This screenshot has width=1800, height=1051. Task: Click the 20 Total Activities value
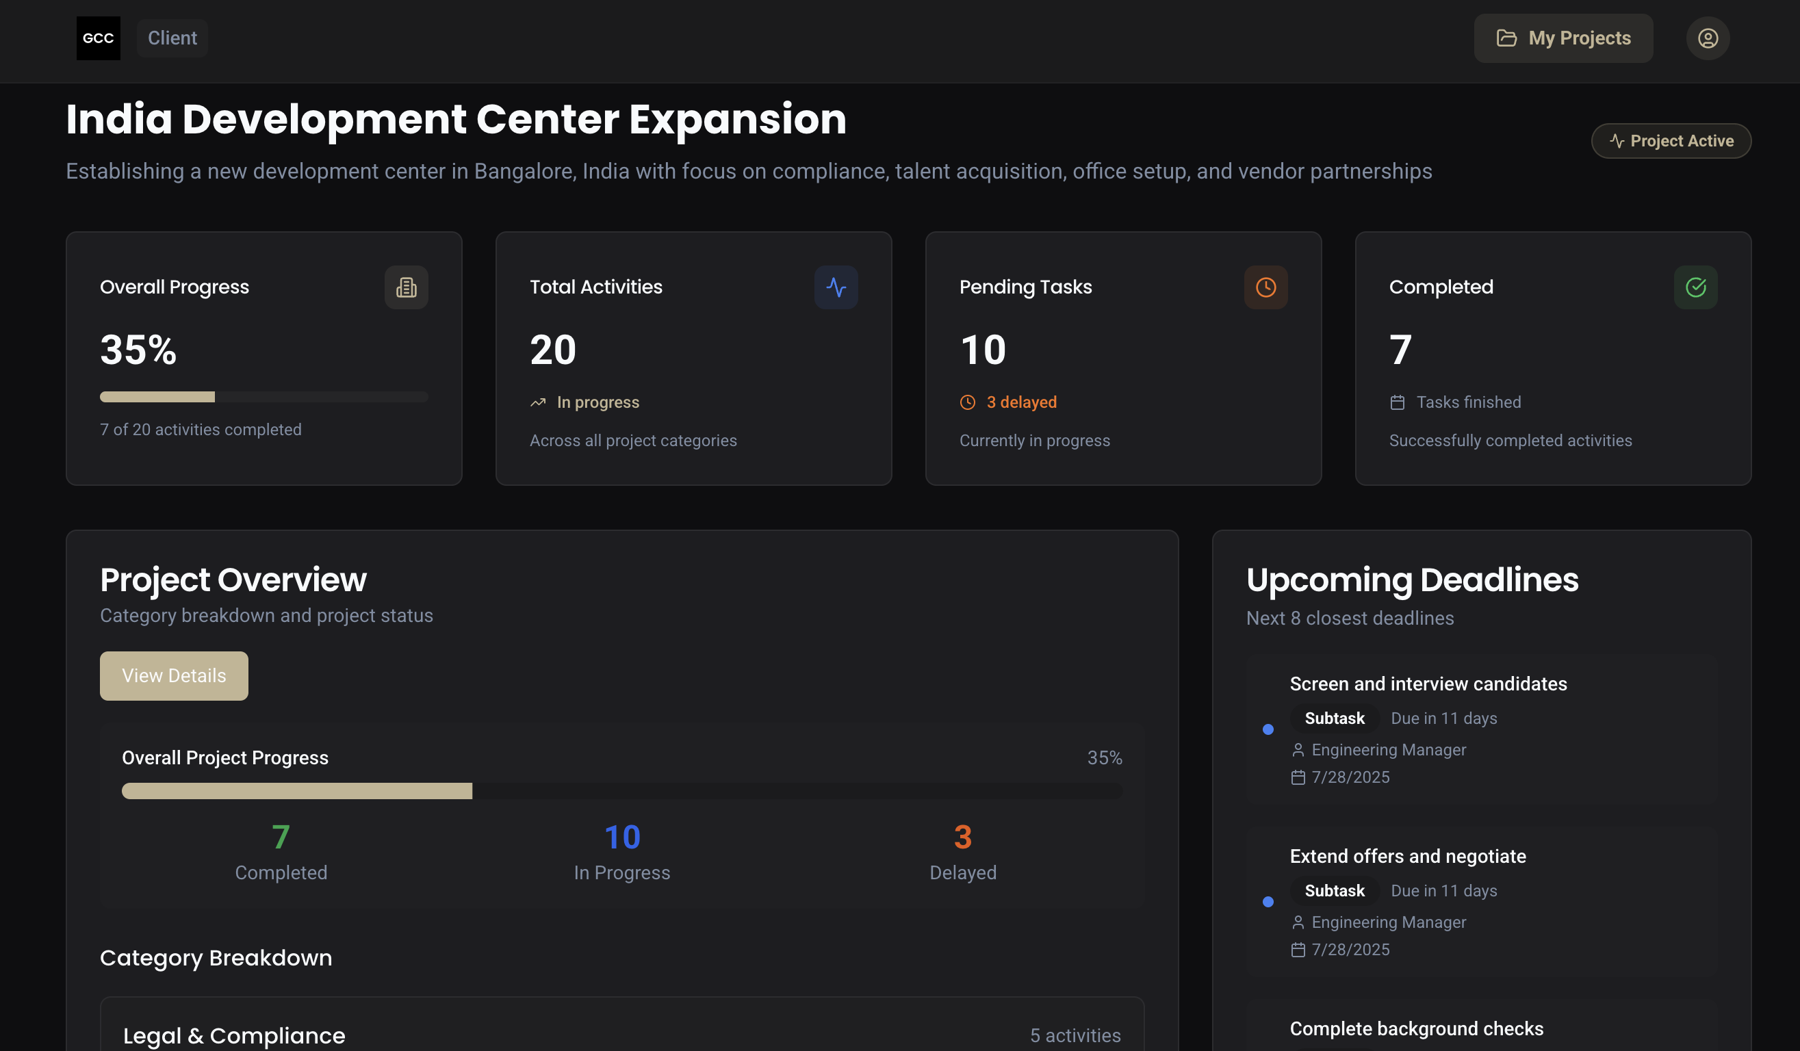click(x=553, y=350)
